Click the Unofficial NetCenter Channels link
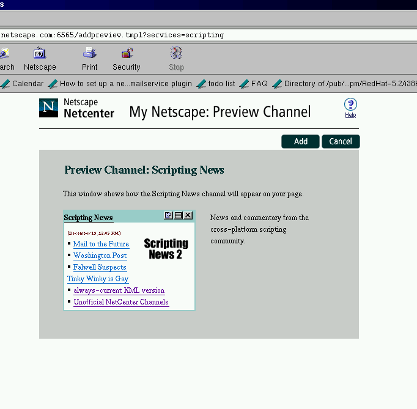 (120, 302)
